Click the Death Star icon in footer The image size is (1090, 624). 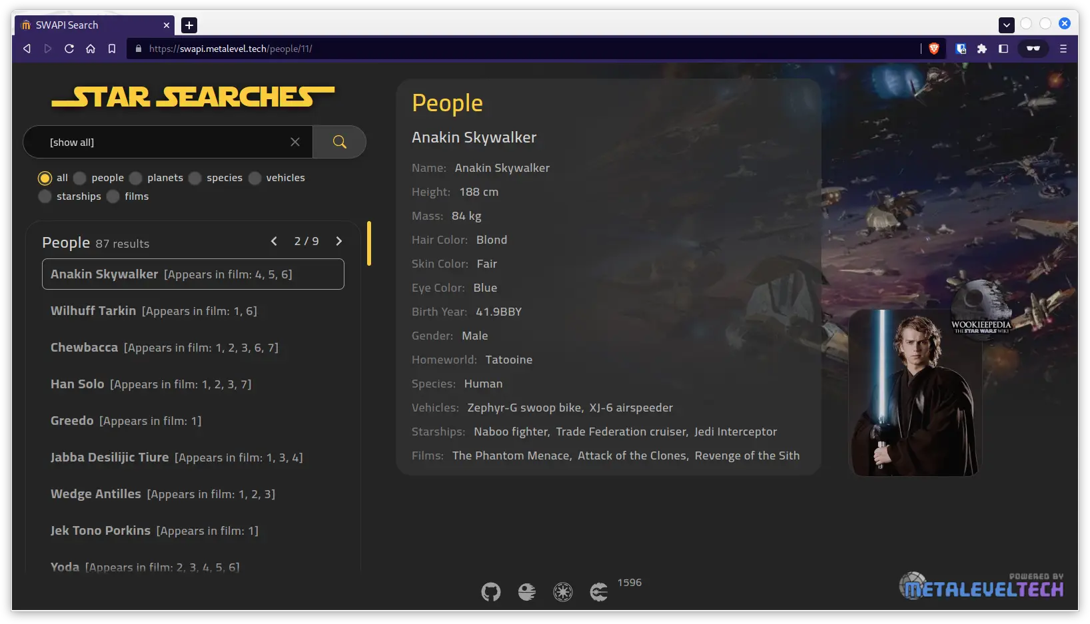tap(527, 591)
